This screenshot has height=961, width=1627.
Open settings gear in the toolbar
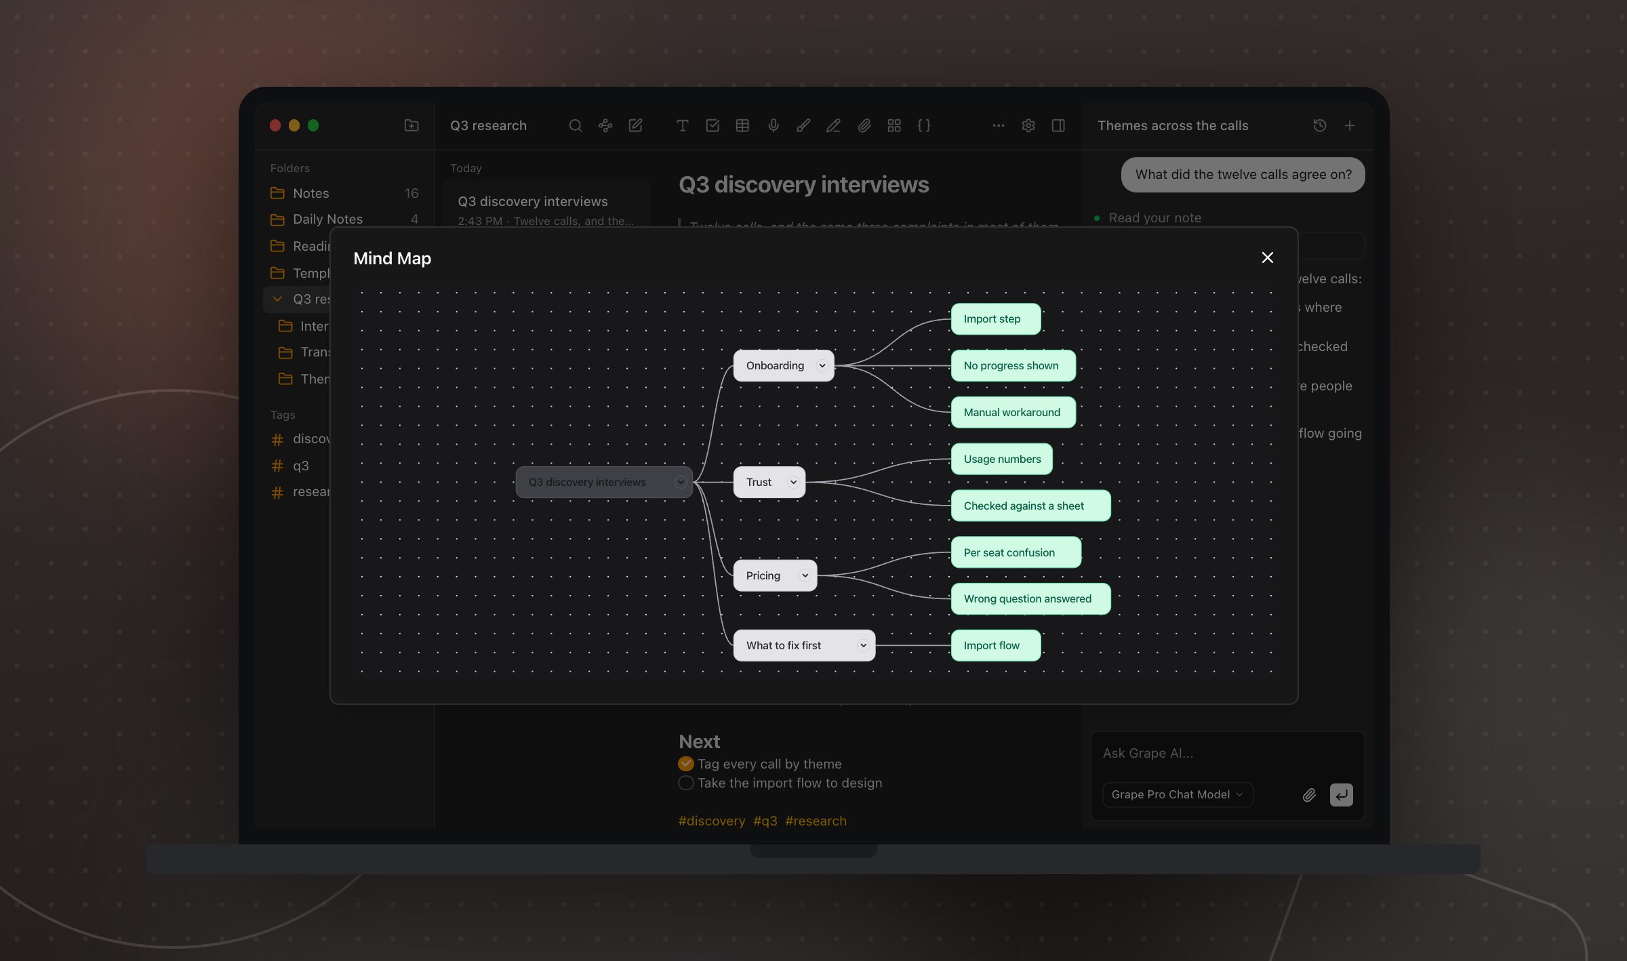[x=1028, y=125]
